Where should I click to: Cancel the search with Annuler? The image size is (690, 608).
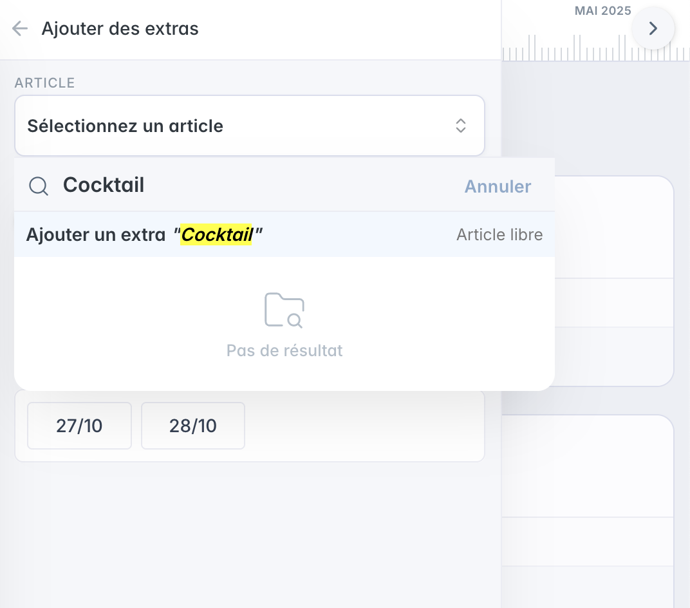(x=498, y=186)
